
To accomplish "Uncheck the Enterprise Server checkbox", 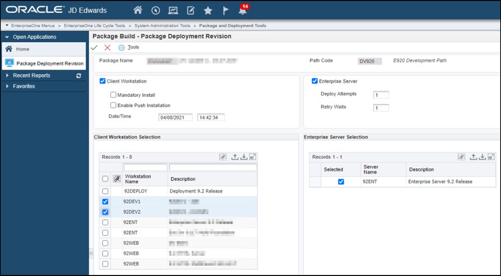I will point(315,81).
